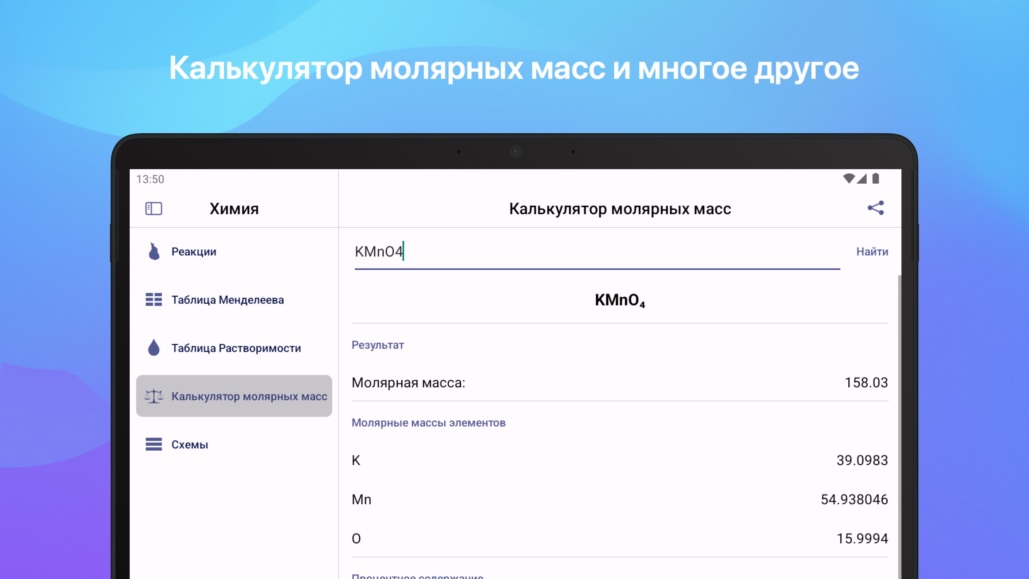Screen dimensions: 1029x579
Task: Click the K element row label
Action: pyautogui.click(x=356, y=460)
